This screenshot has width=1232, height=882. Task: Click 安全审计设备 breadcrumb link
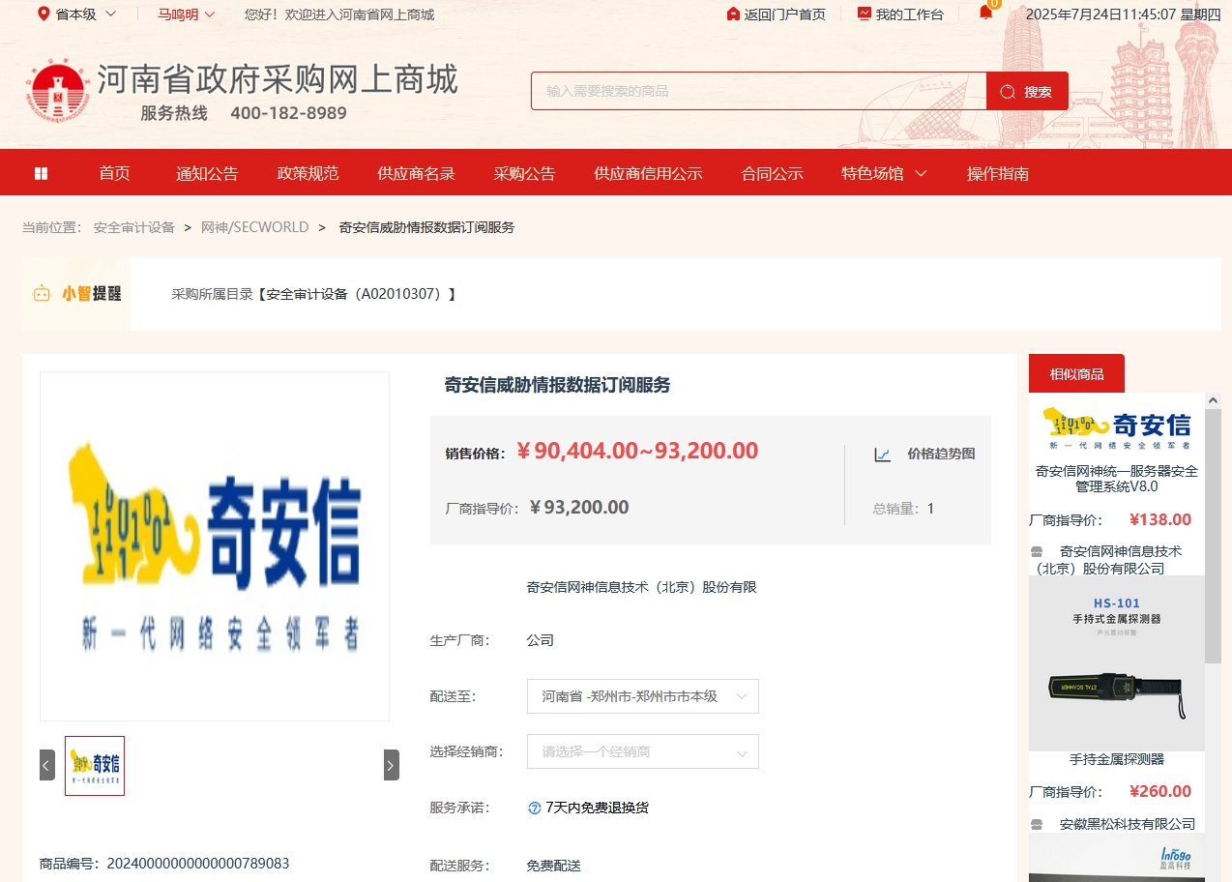(134, 227)
